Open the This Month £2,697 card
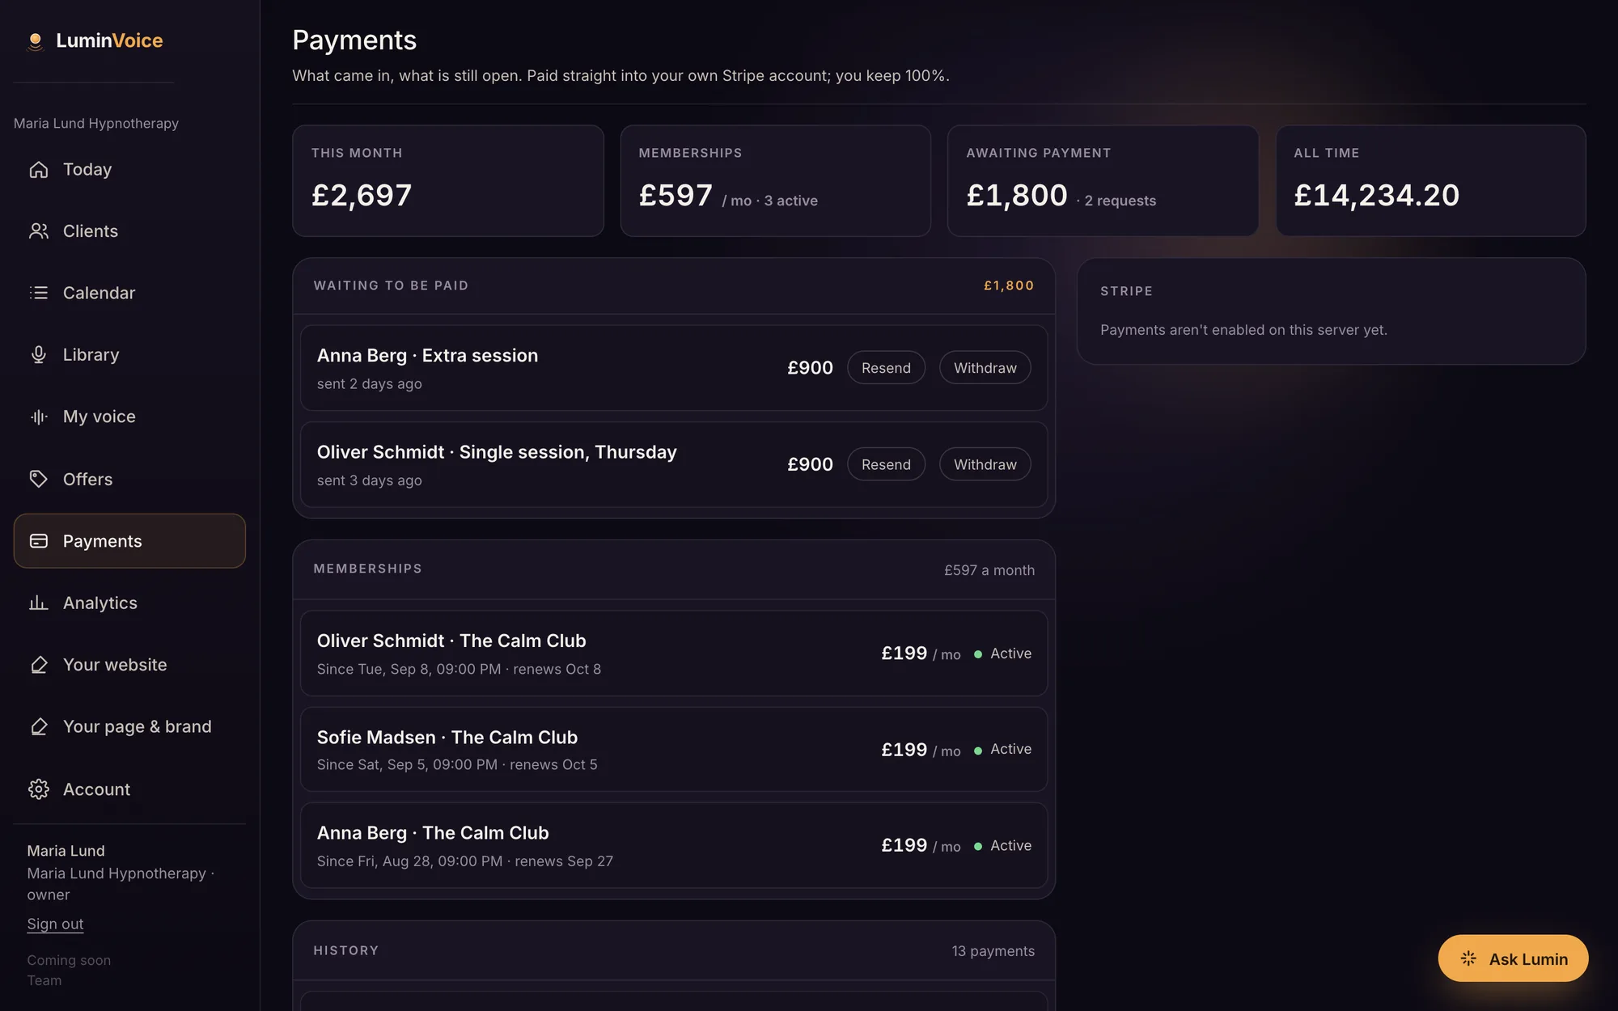 (x=447, y=180)
